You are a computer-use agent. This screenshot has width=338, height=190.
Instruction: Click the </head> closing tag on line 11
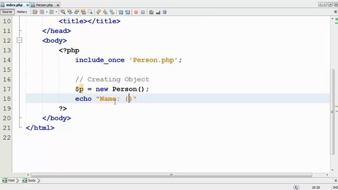click(x=57, y=31)
